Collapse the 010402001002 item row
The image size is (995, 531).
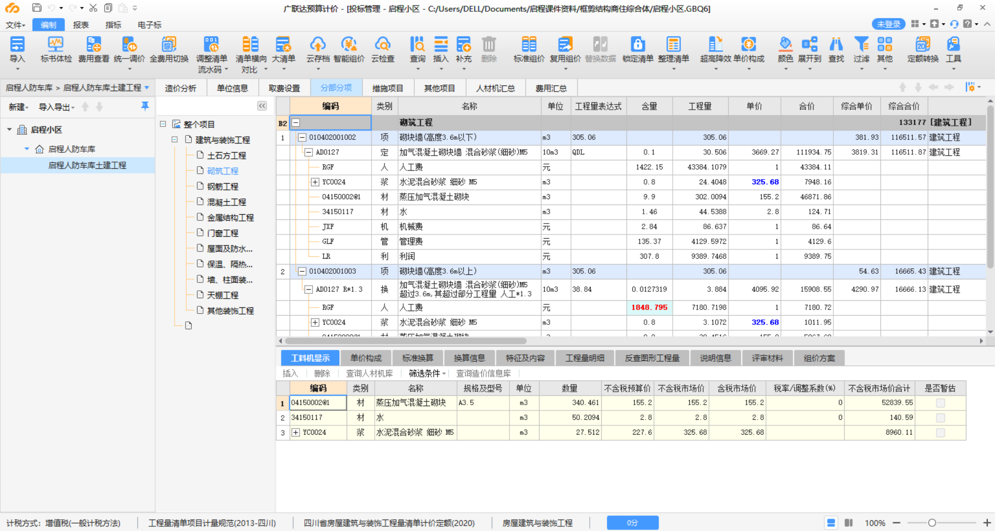coord(302,137)
